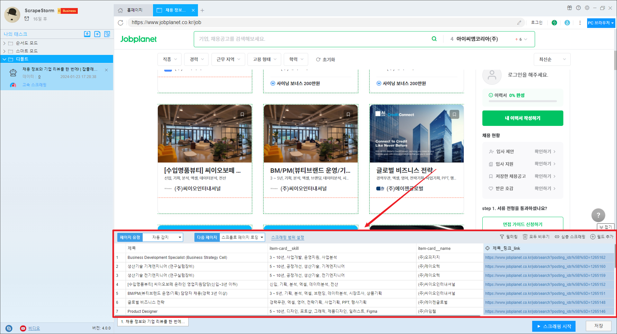Click the bookmark icon on 씨이오보떼 job card
Image resolution: width=617 pixels, height=334 pixels.
point(242,114)
